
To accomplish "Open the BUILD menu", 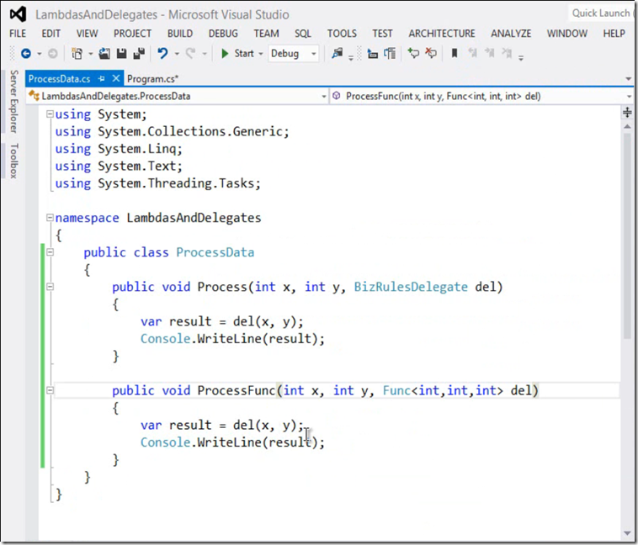I will 180,34.
